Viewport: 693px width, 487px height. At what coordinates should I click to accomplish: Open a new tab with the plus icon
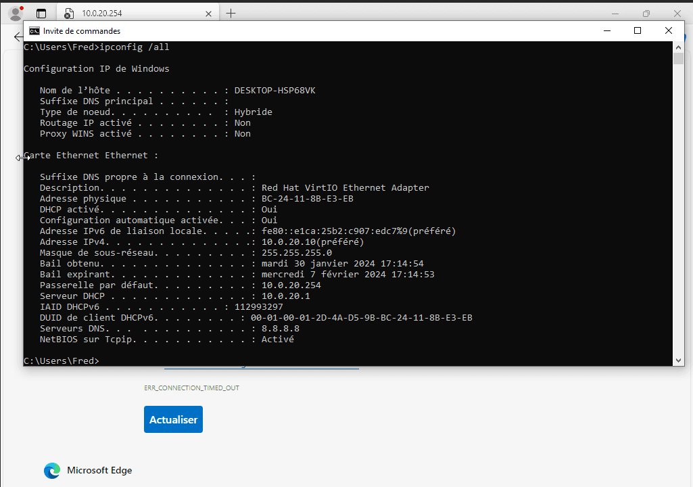coord(231,13)
